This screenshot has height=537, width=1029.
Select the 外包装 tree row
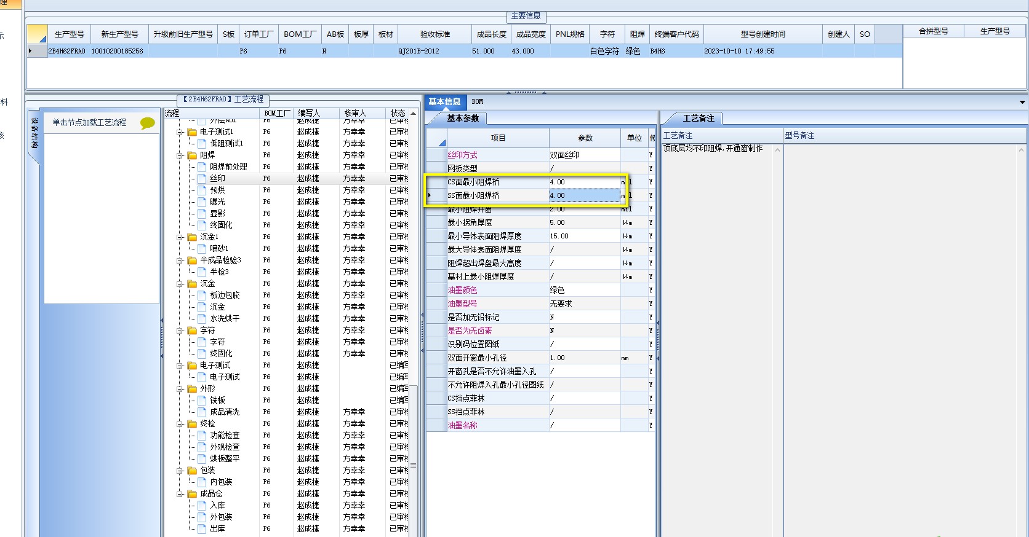click(x=221, y=517)
